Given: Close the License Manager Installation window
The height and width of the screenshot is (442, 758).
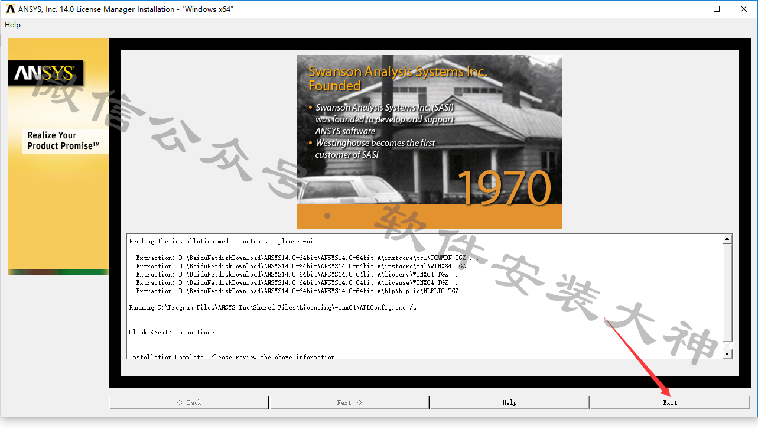Looking at the screenshot, I should tap(744, 9).
